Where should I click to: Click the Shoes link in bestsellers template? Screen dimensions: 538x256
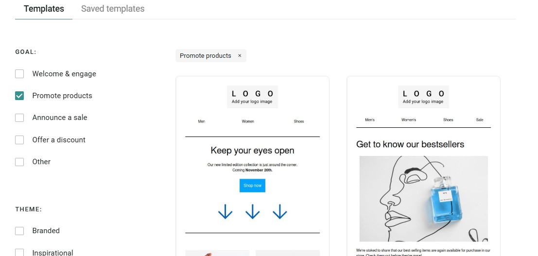(448, 120)
